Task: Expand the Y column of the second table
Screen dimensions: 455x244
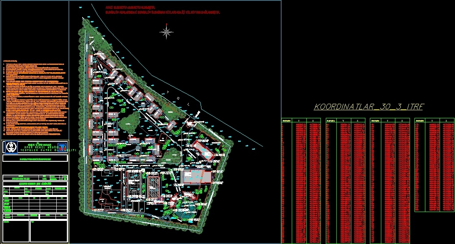Action: click(342, 120)
